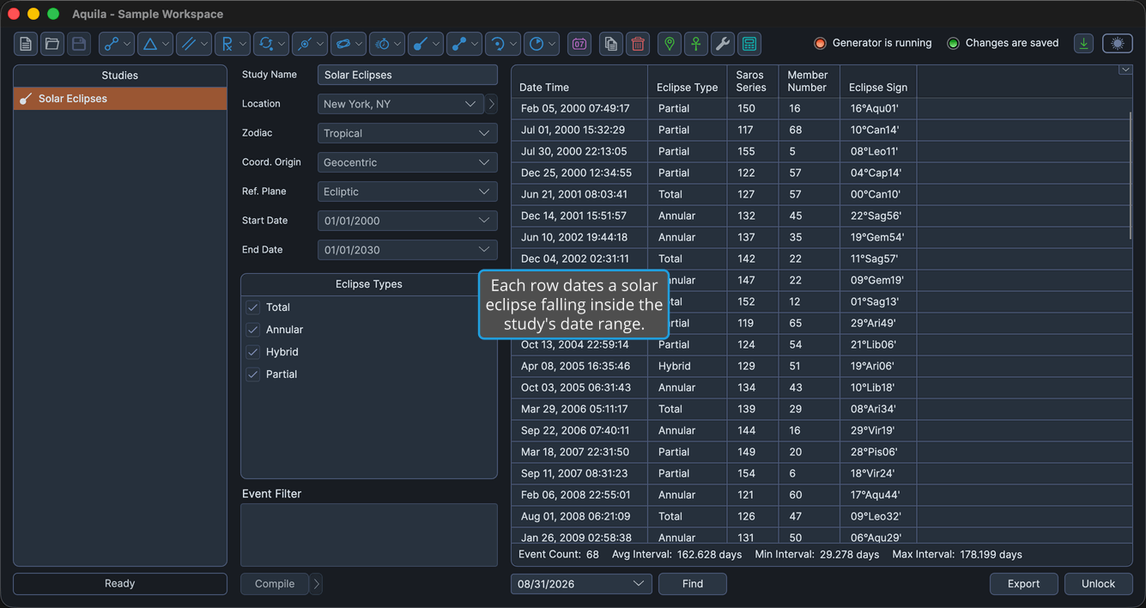Image resolution: width=1146 pixels, height=608 pixels.
Task: Open the Start Date picker dropdown
Action: click(x=408, y=221)
